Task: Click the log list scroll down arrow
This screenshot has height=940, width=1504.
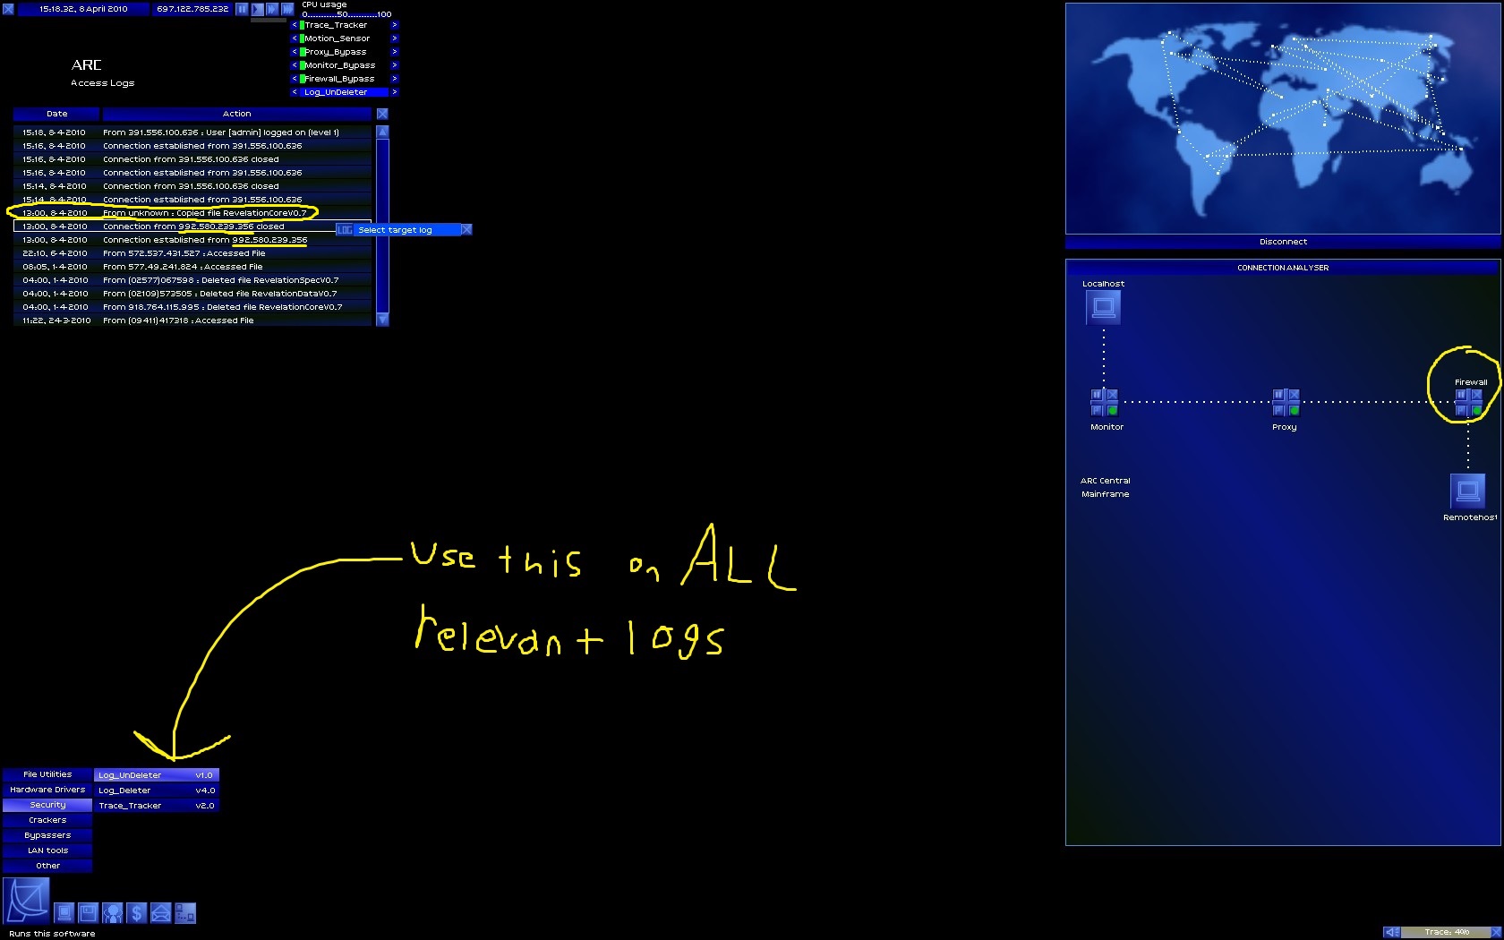Action: tap(382, 320)
